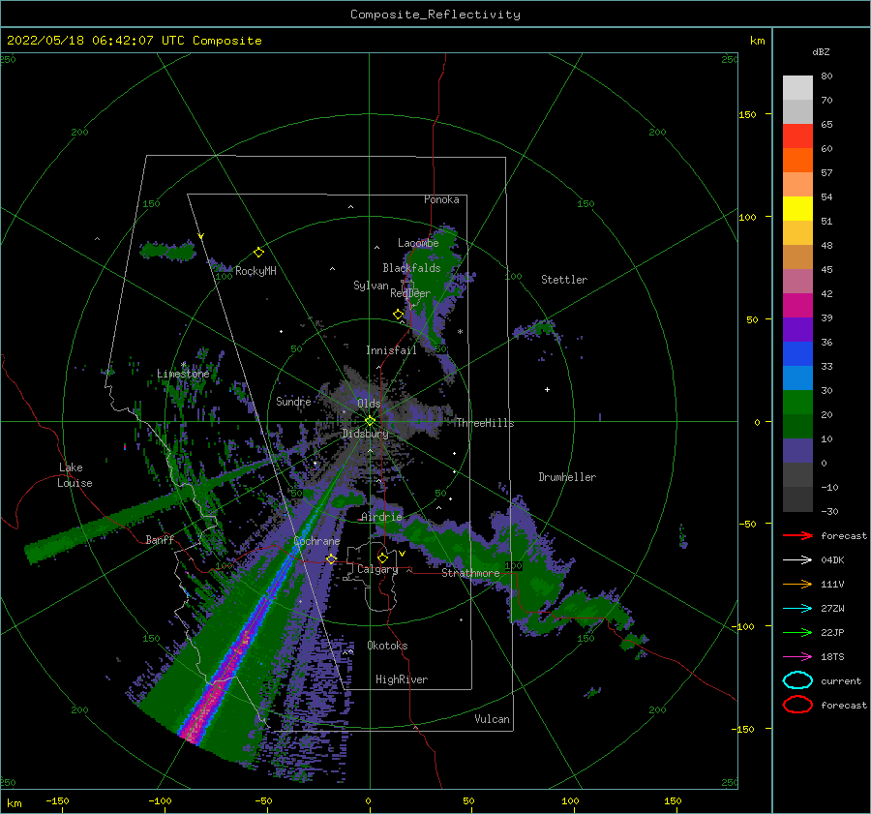Click the asterisk marker left of Limestone
Viewport: 871px width, 814px height.
[183, 365]
